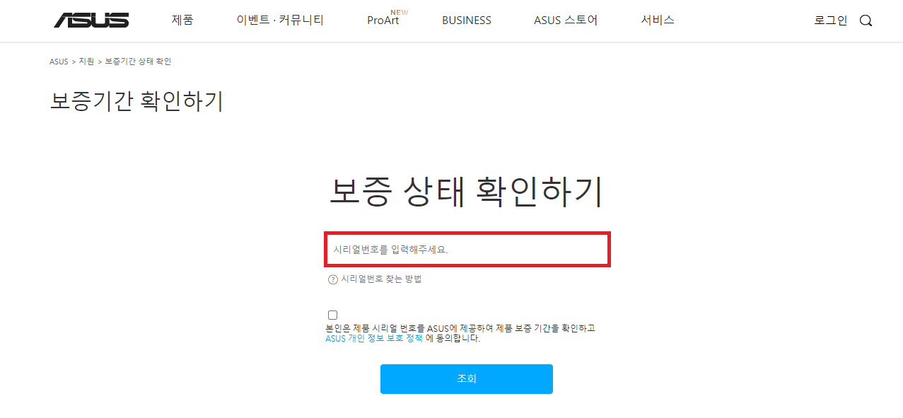Click 보증기간 상태 확인 breadcrumb
This screenshot has width=903, height=418.
pos(138,62)
